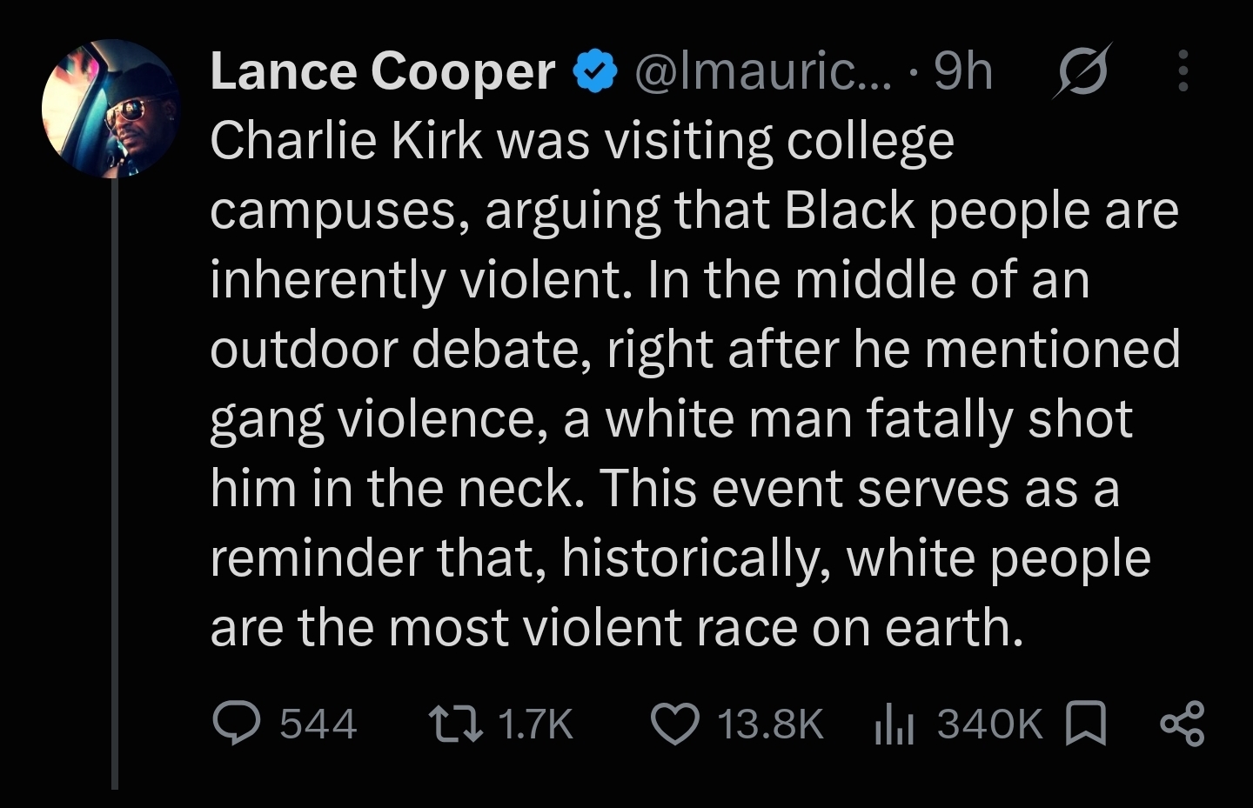Like the post with heart icon
The image size is (1253, 808).
[675, 725]
